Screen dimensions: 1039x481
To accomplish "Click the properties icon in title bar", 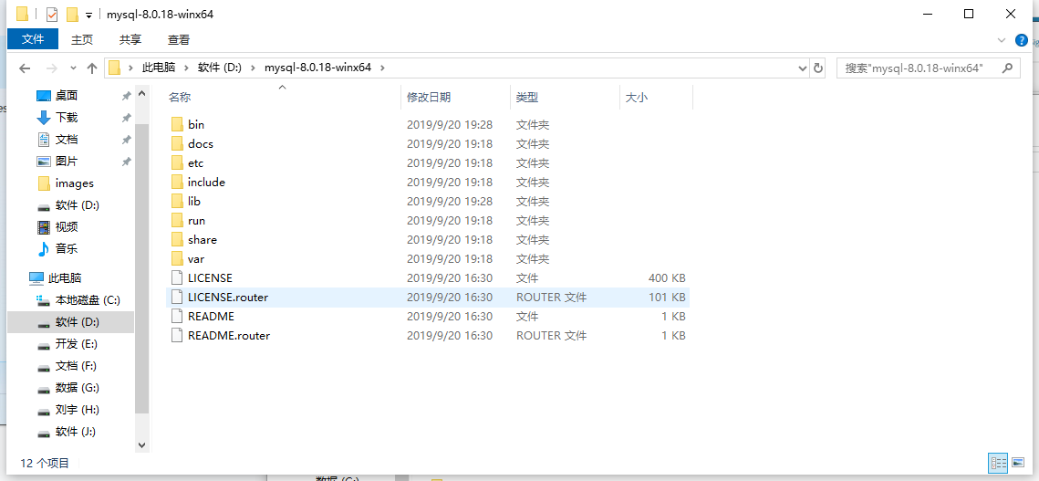I will [x=52, y=14].
